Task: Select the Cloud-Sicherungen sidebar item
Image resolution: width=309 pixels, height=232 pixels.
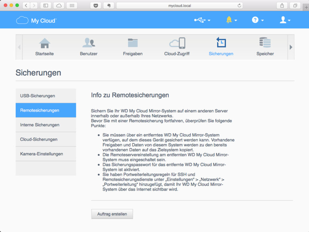Action: [46, 139]
